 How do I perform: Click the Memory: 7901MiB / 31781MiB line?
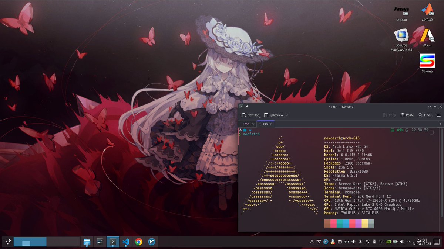351,213
